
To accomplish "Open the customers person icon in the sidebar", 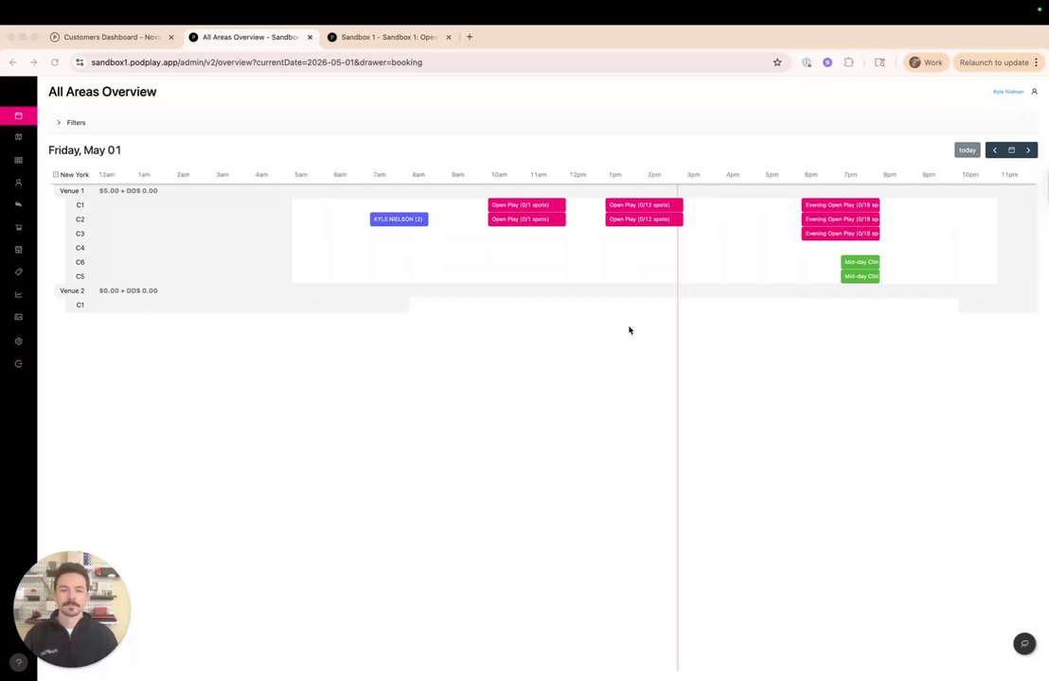I will pyautogui.click(x=19, y=183).
